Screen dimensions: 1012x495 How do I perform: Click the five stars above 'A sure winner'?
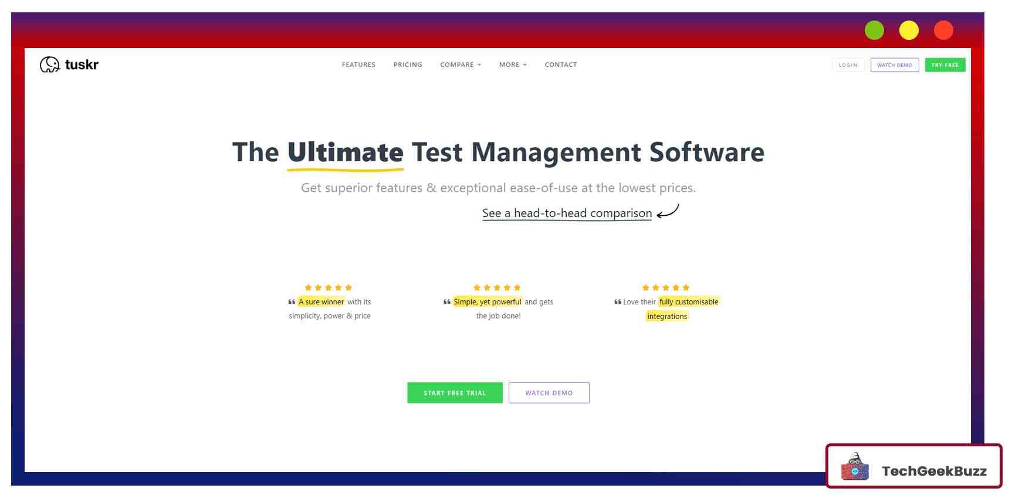coord(329,287)
